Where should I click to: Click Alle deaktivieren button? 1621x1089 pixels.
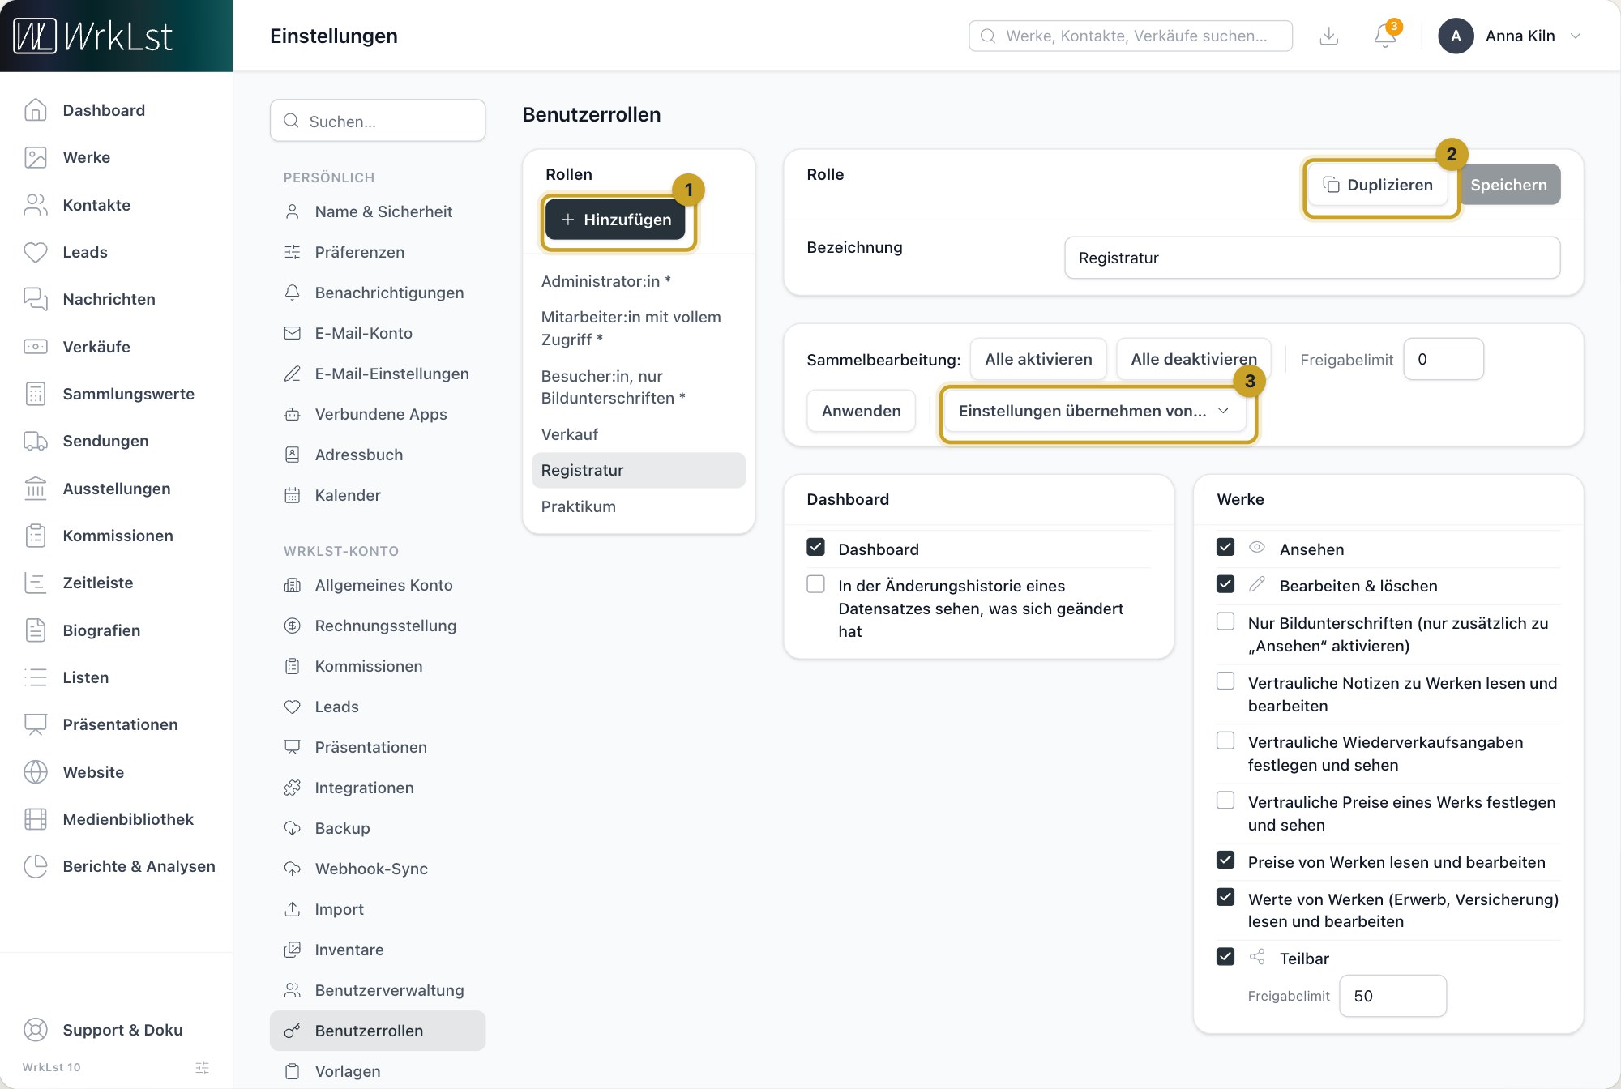coord(1194,359)
